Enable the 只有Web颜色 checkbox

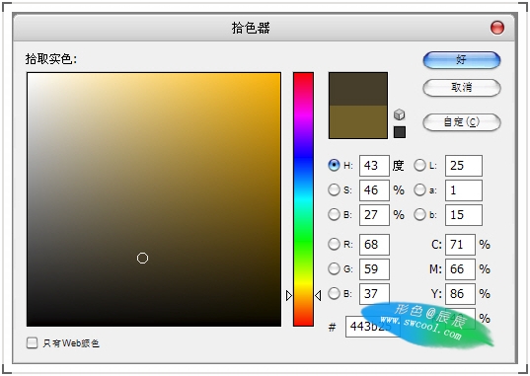coord(33,342)
